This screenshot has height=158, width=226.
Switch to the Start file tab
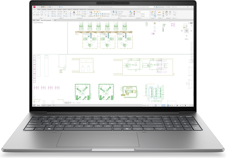click(x=38, y=20)
